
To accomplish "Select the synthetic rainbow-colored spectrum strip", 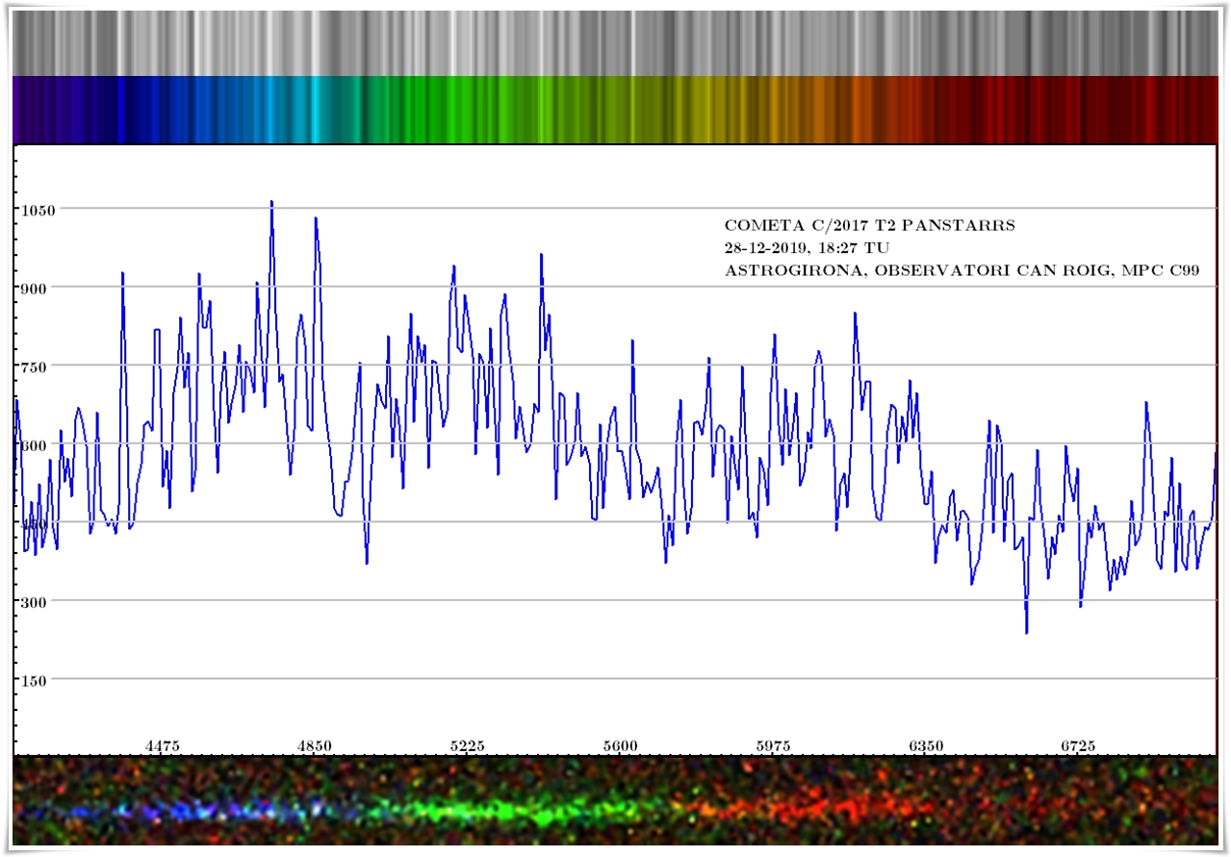I will [615, 110].
